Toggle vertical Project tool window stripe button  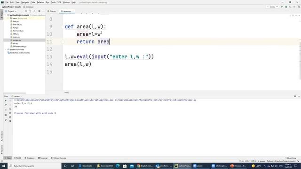point(2,15)
